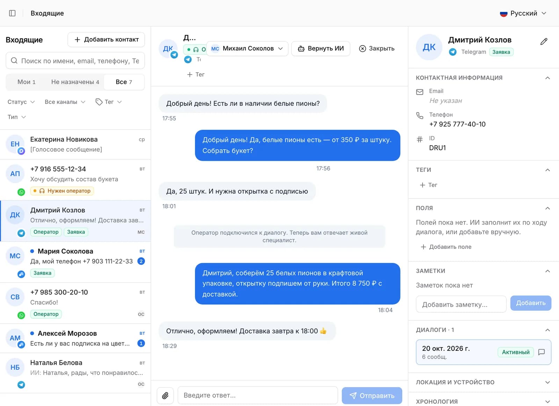Collapse the ЗАМЕТКИ section
Screen dimensions: 559x406
547,271
